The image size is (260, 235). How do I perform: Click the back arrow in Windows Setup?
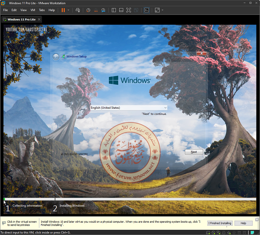(56, 57)
